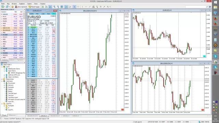Click Link in the EURUSD,H1 panel
This screenshot has width=219, height=123.
pos(54,14)
